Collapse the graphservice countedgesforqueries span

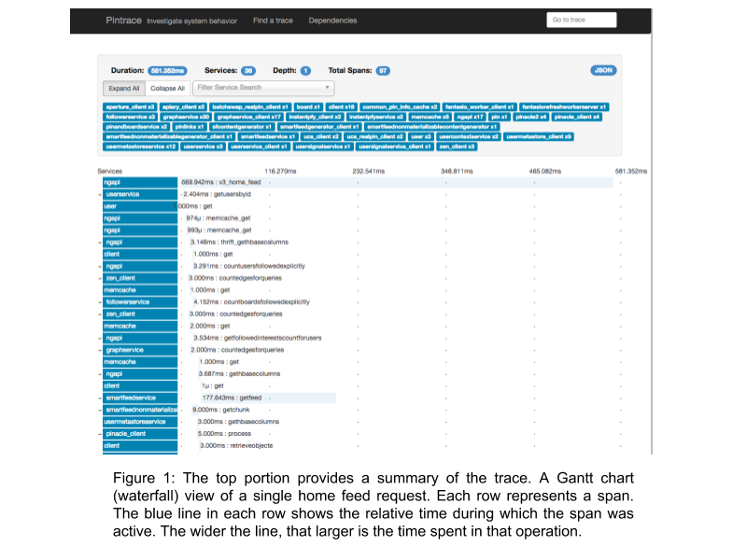[x=100, y=350]
